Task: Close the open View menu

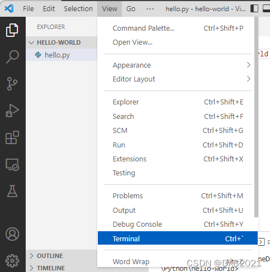Action: [110, 9]
